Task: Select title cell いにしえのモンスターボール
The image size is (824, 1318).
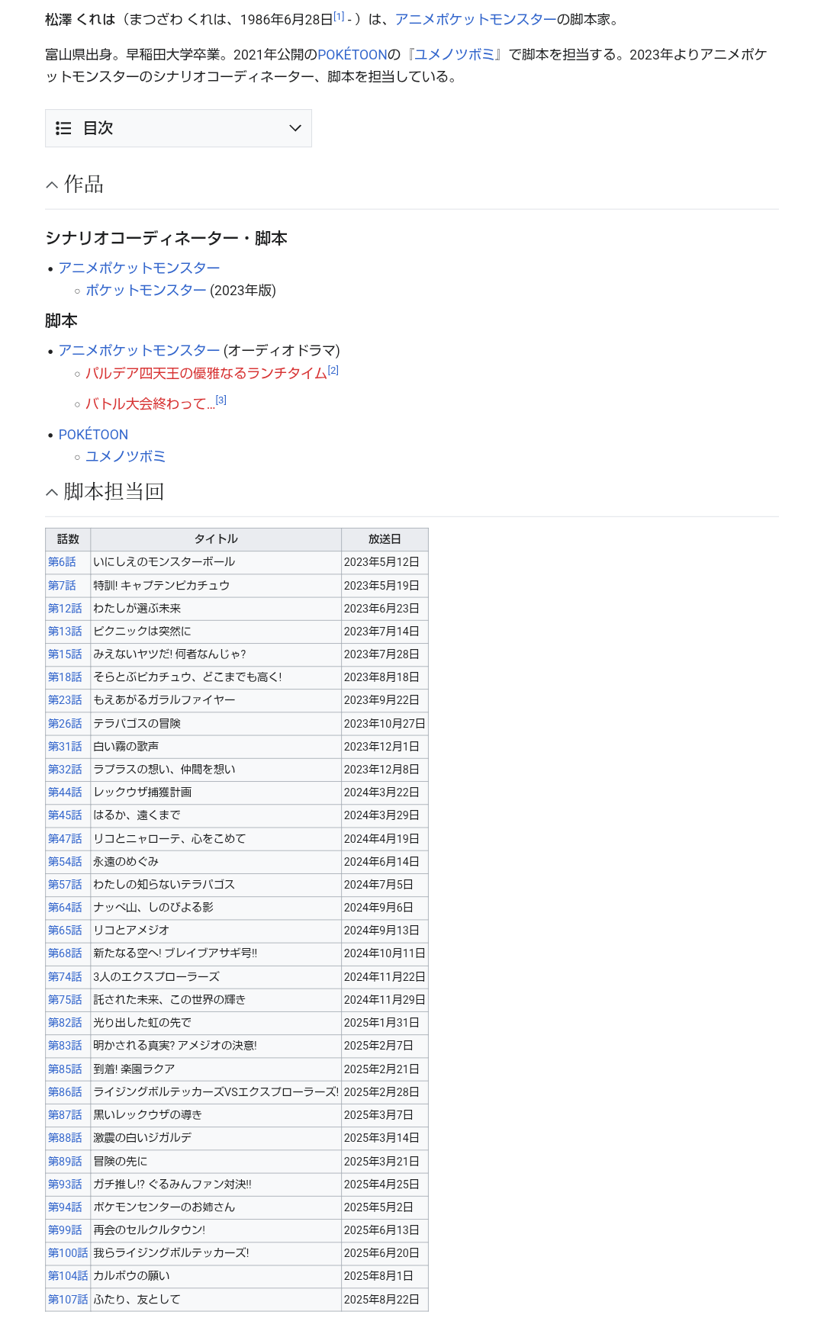Action: point(216,562)
